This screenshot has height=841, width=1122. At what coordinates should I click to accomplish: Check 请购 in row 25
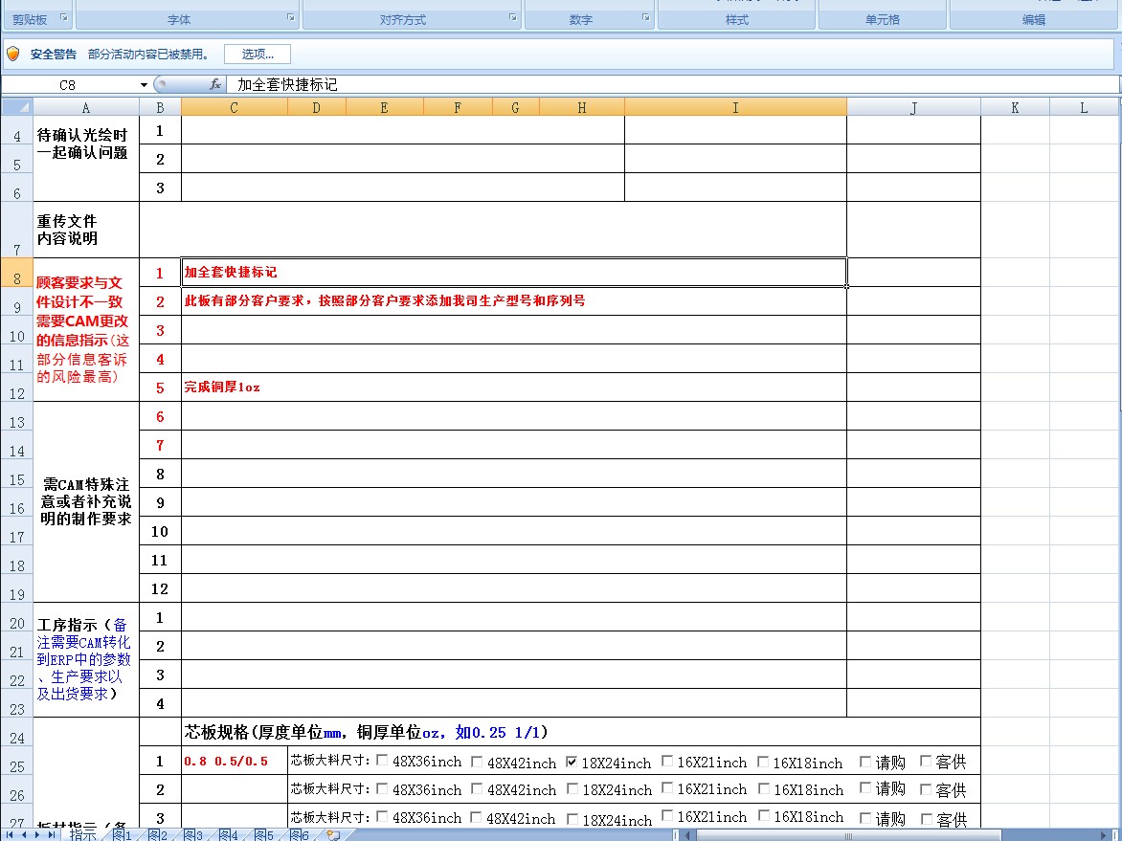tap(865, 761)
